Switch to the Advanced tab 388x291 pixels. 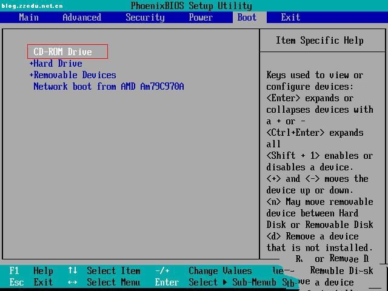tap(82, 17)
